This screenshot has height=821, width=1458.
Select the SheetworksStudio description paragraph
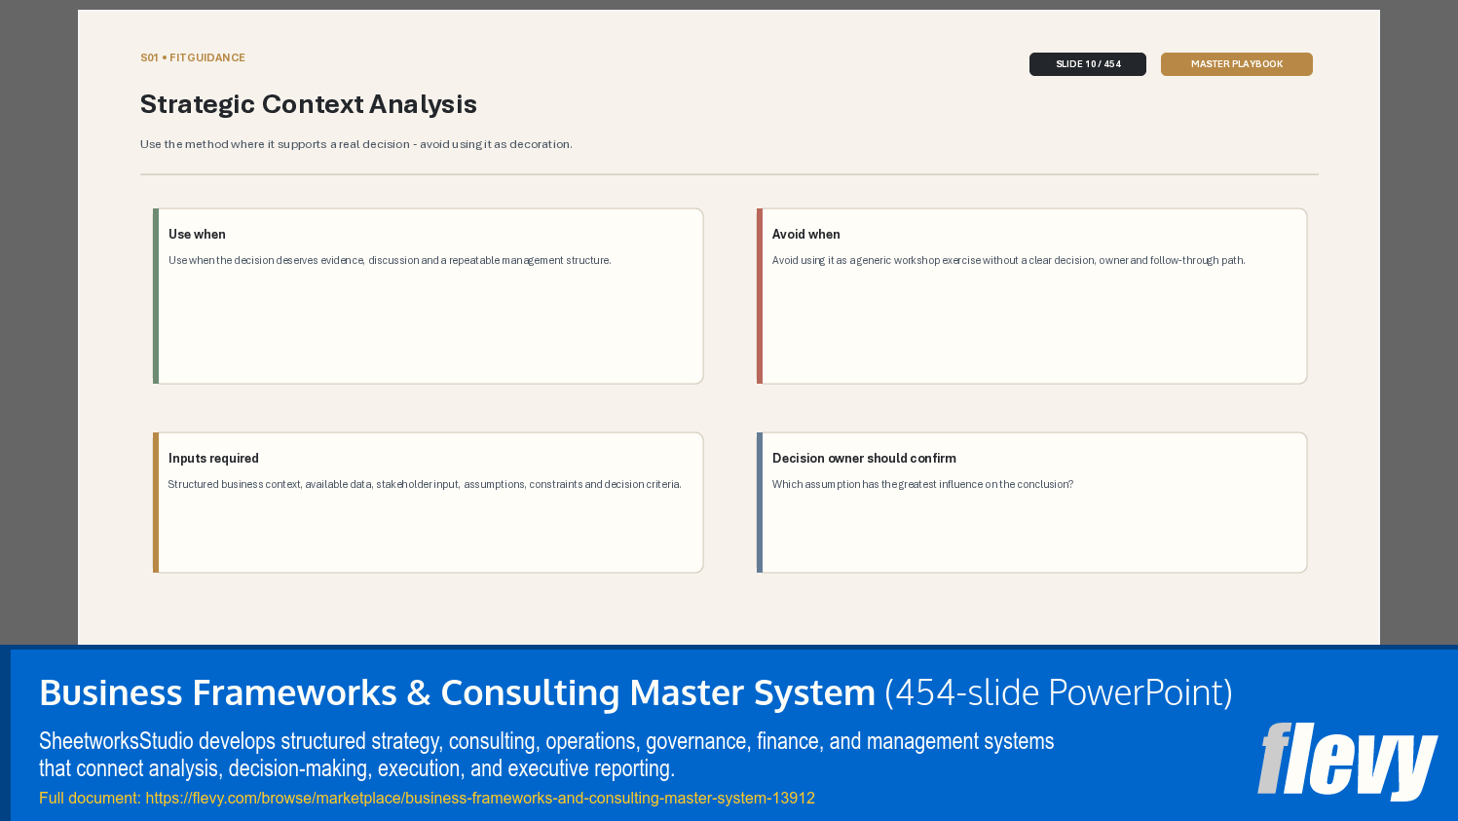pos(546,755)
